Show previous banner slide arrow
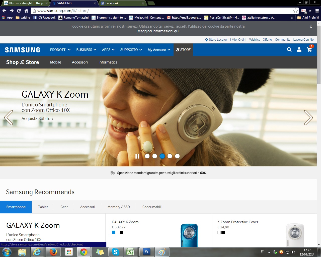This screenshot has width=321, height=257. coord(9,117)
